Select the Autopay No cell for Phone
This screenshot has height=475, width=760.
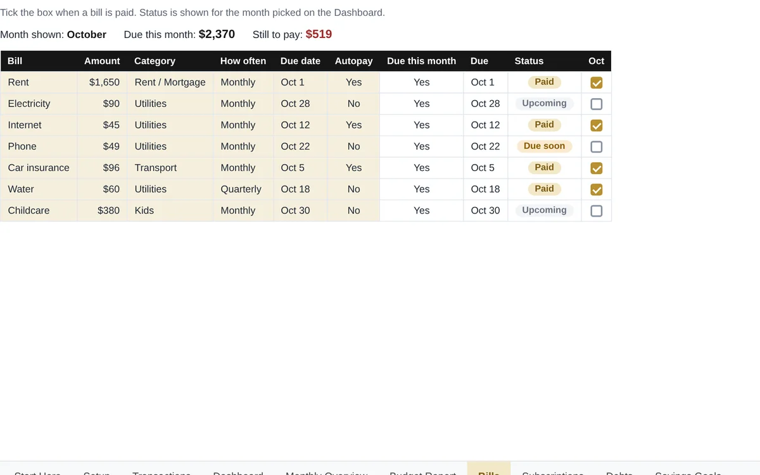tap(353, 146)
